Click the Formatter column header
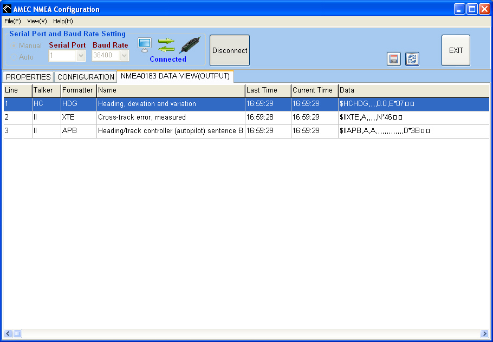This screenshot has height=342, width=493. 78,90
